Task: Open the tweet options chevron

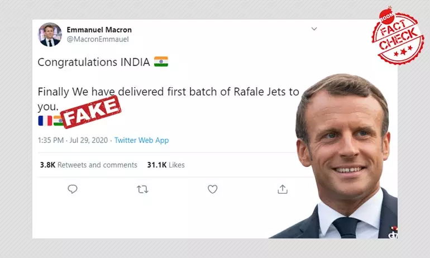Action: (x=314, y=29)
